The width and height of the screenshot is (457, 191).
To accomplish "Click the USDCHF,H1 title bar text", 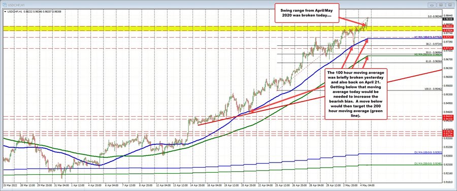I will coord(16,5).
